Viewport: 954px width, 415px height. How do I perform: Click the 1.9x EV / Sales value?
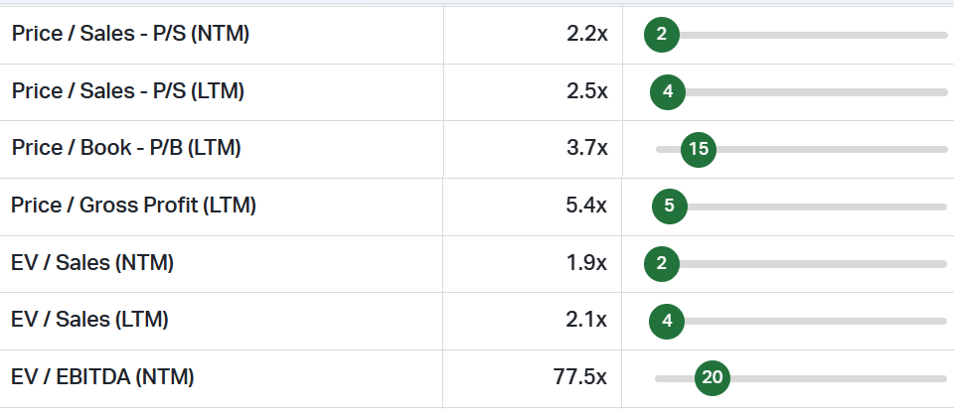[x=586, y=264]
